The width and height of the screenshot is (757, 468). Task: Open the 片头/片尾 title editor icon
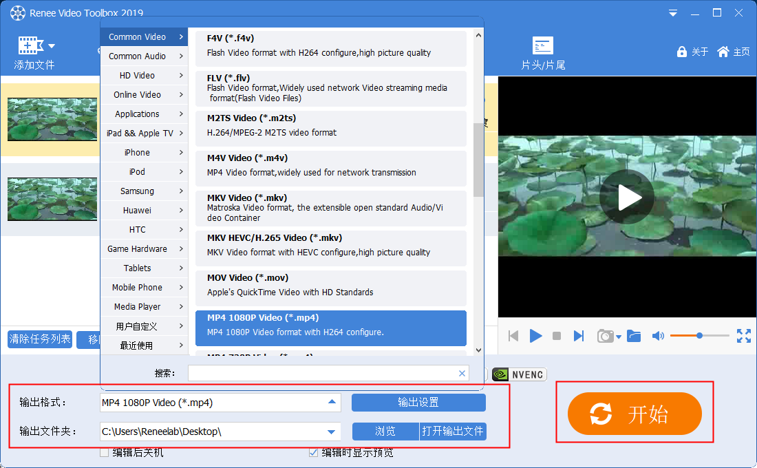click(543, 45)
